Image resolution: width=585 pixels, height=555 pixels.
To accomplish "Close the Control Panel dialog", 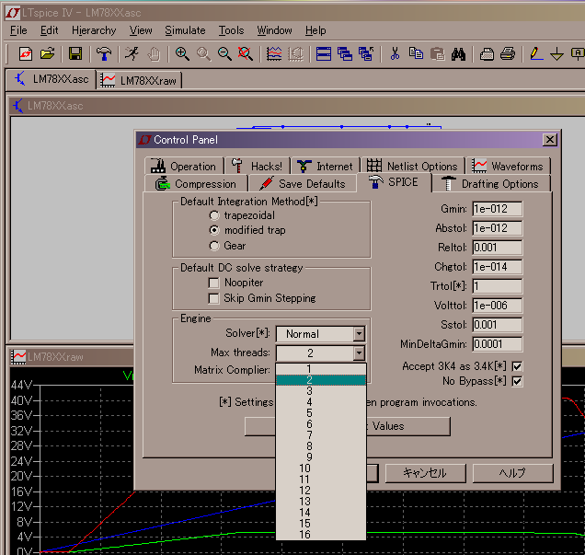I will click(549, 140).
